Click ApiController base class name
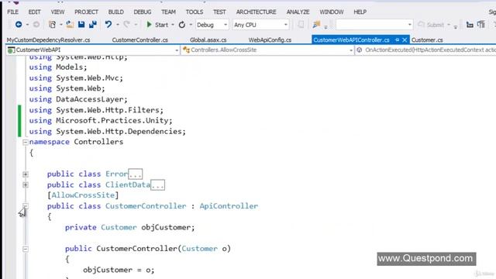 click(229, 206)
